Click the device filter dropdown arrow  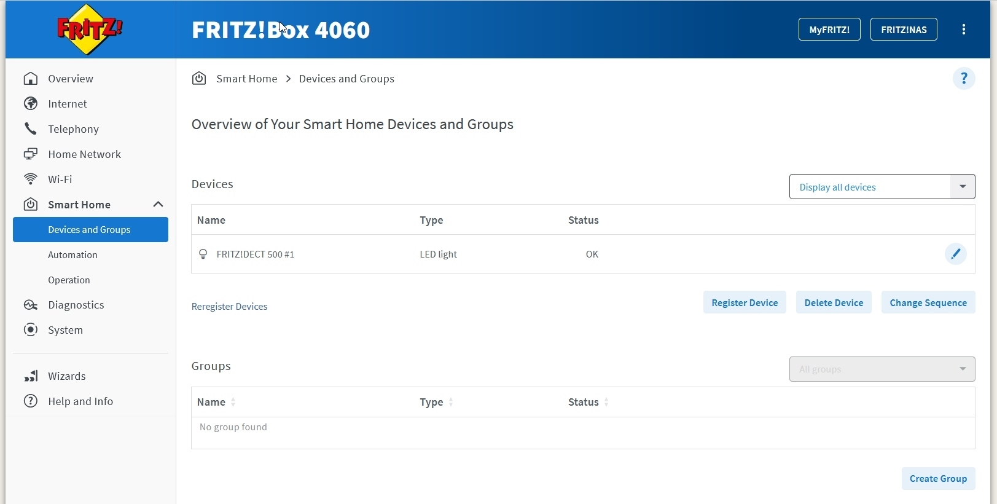(x=963, y=187)
